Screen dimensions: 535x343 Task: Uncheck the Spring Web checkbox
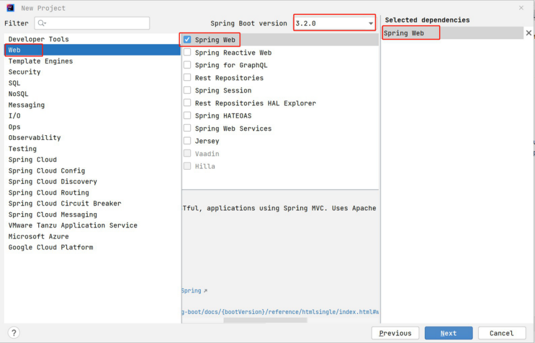pos(187,39)
